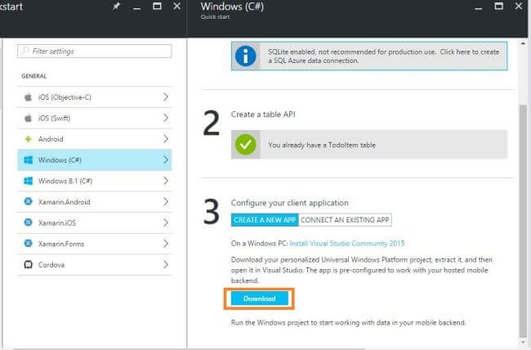Click the GENERAL section label

click(x=33, y=76)
